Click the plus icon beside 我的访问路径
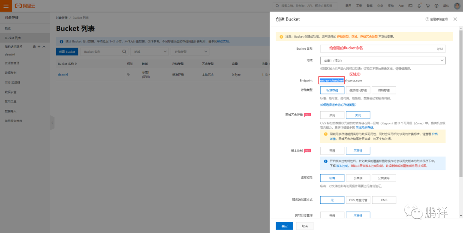 point(39,47)
